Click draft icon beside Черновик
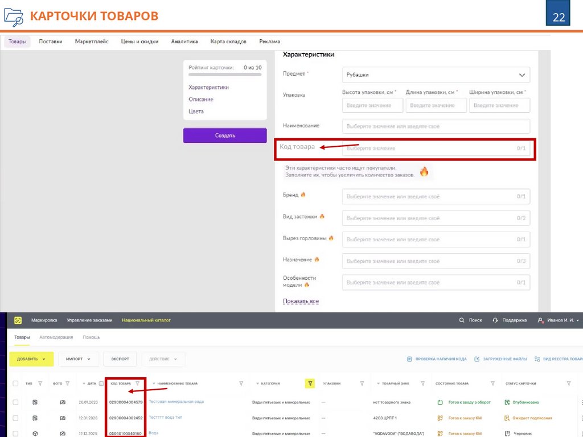Viewport: 583px width, 437px height. pyautogui.click(x=507, y=434)
